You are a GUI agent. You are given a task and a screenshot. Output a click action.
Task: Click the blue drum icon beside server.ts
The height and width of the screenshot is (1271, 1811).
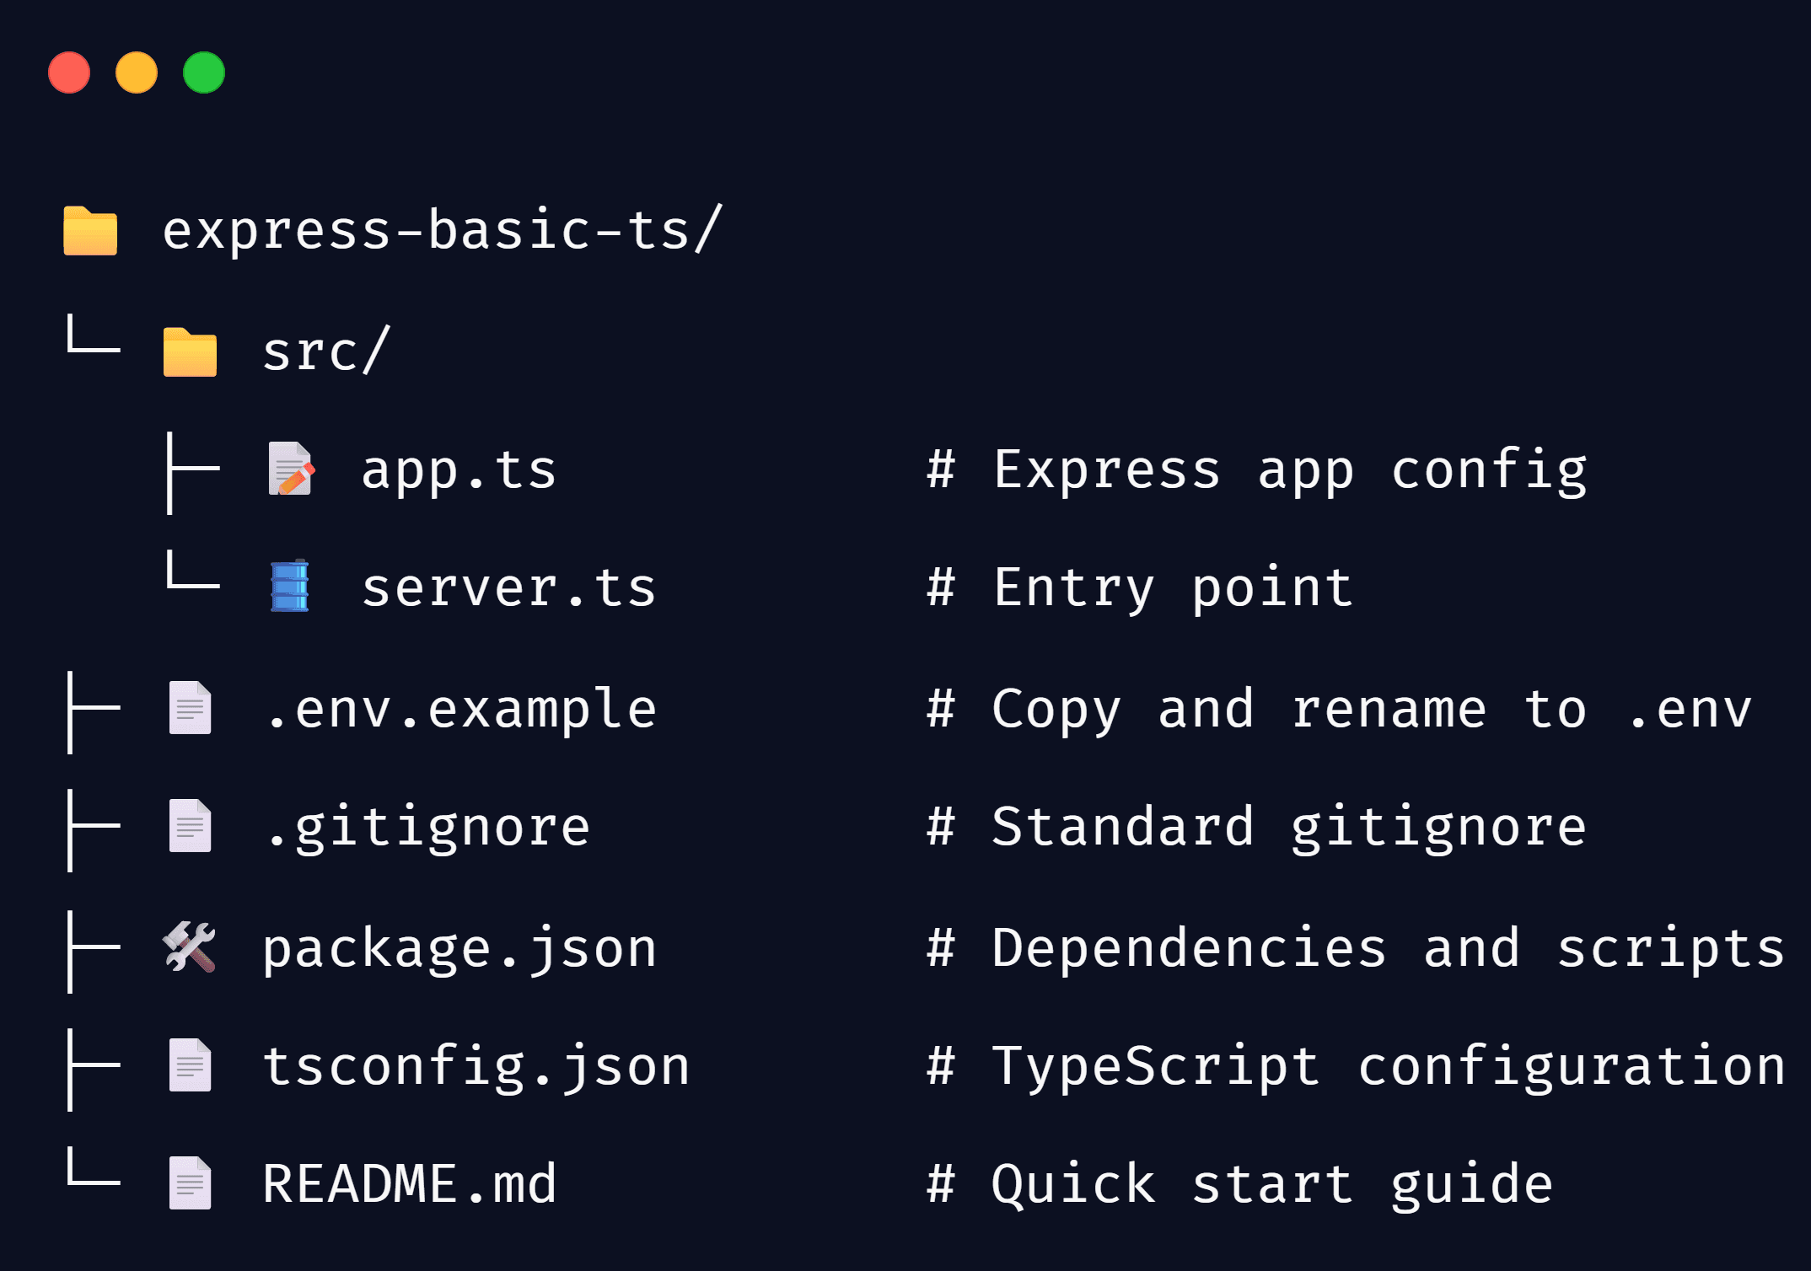click(x=291, y=587)
